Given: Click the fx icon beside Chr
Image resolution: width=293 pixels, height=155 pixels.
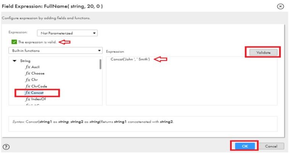Looking at the screenshot, I should [28, 80].
